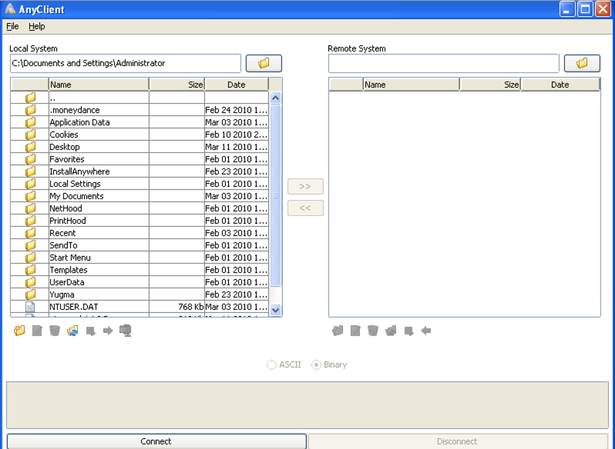The width and height of the screenshot is (615, 449).
Task: Select the SendTo folder name
Action: [x=63, y=246]
